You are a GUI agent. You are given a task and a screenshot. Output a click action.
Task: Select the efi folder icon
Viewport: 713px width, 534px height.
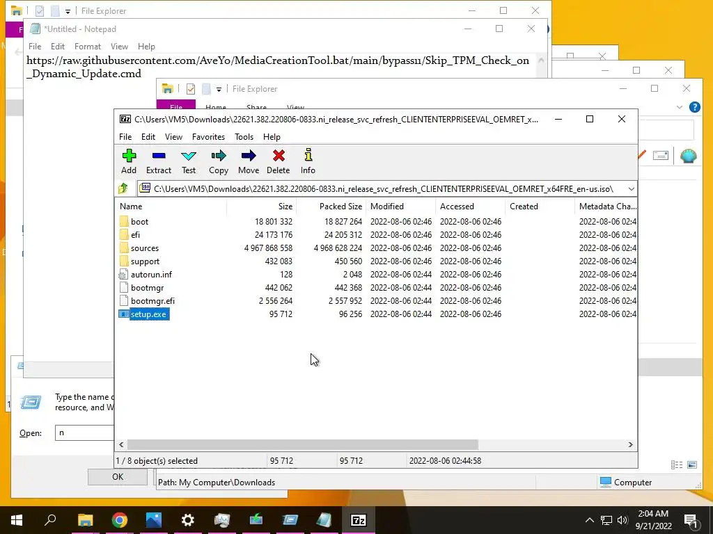(124, 235)
